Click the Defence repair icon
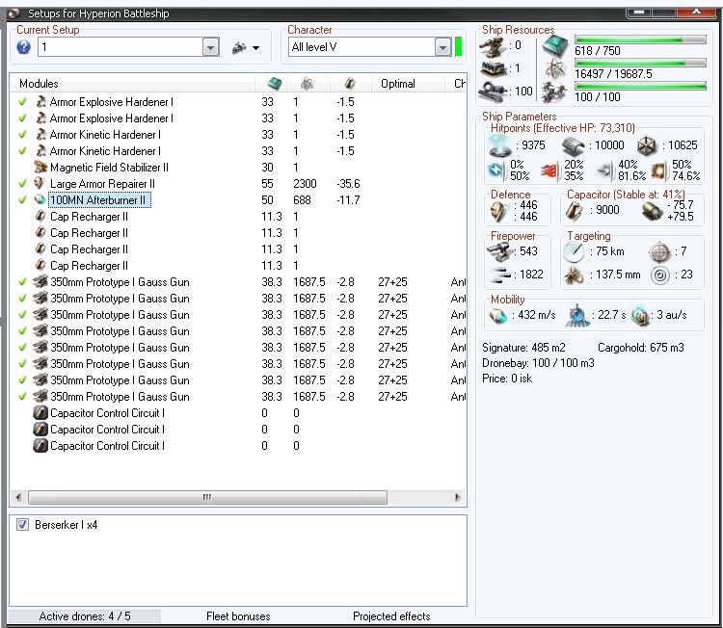 pyautogui.click(x=499, y=211)
